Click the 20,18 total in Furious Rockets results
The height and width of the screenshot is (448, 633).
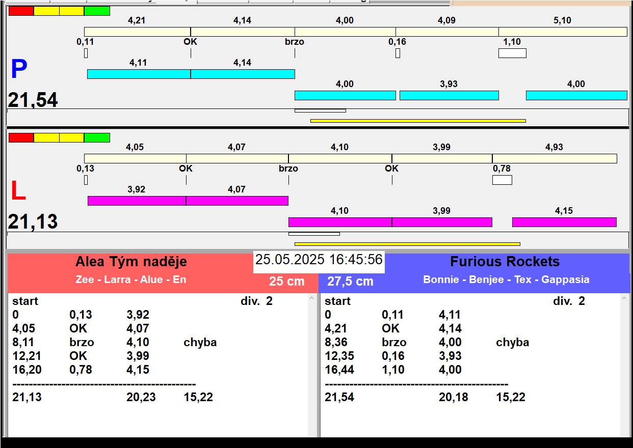(454, 397)
